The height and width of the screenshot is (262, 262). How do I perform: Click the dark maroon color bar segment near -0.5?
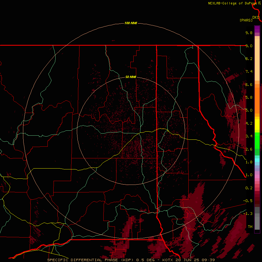(257, 201)
